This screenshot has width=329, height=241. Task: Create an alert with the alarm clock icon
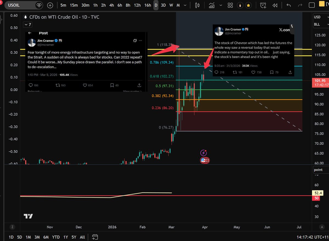(263, 5)
